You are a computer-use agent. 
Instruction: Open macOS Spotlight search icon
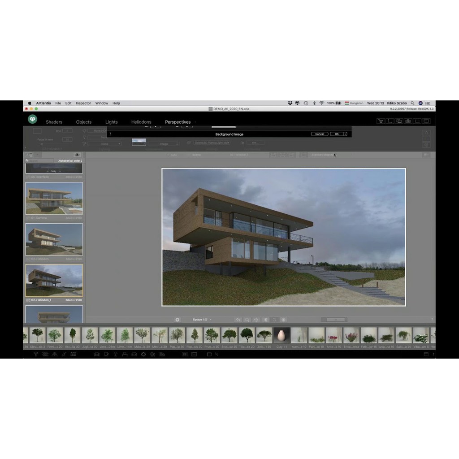point(413,103)
